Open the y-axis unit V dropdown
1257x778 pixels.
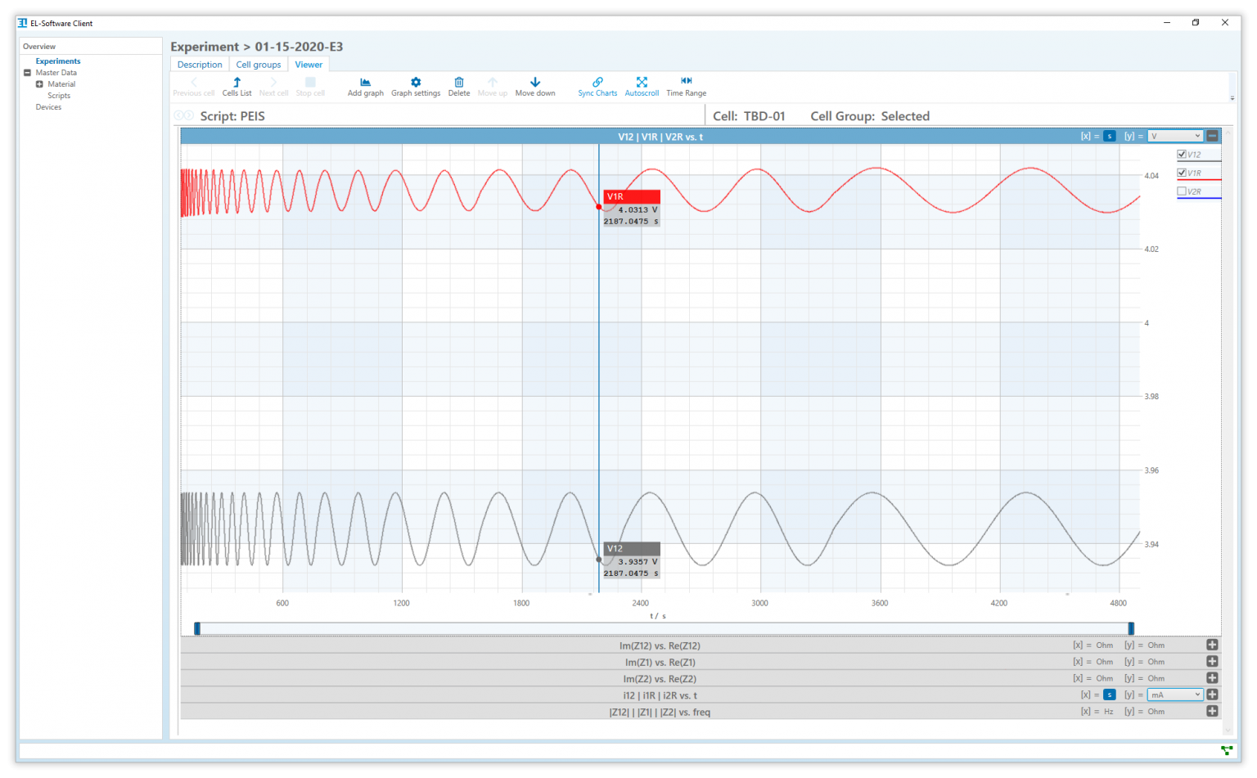coord(1175,136)
